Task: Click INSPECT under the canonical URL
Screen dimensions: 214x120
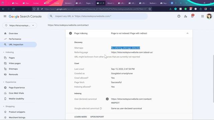Action: (x=115, y=103)
